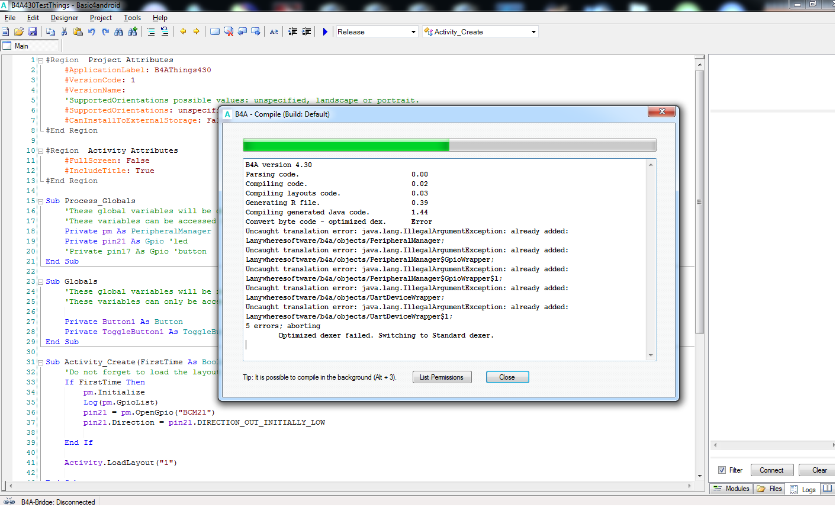Click the New file toolbar icon
The width and height of the screenshot is (836, 507).
[5, 32]
